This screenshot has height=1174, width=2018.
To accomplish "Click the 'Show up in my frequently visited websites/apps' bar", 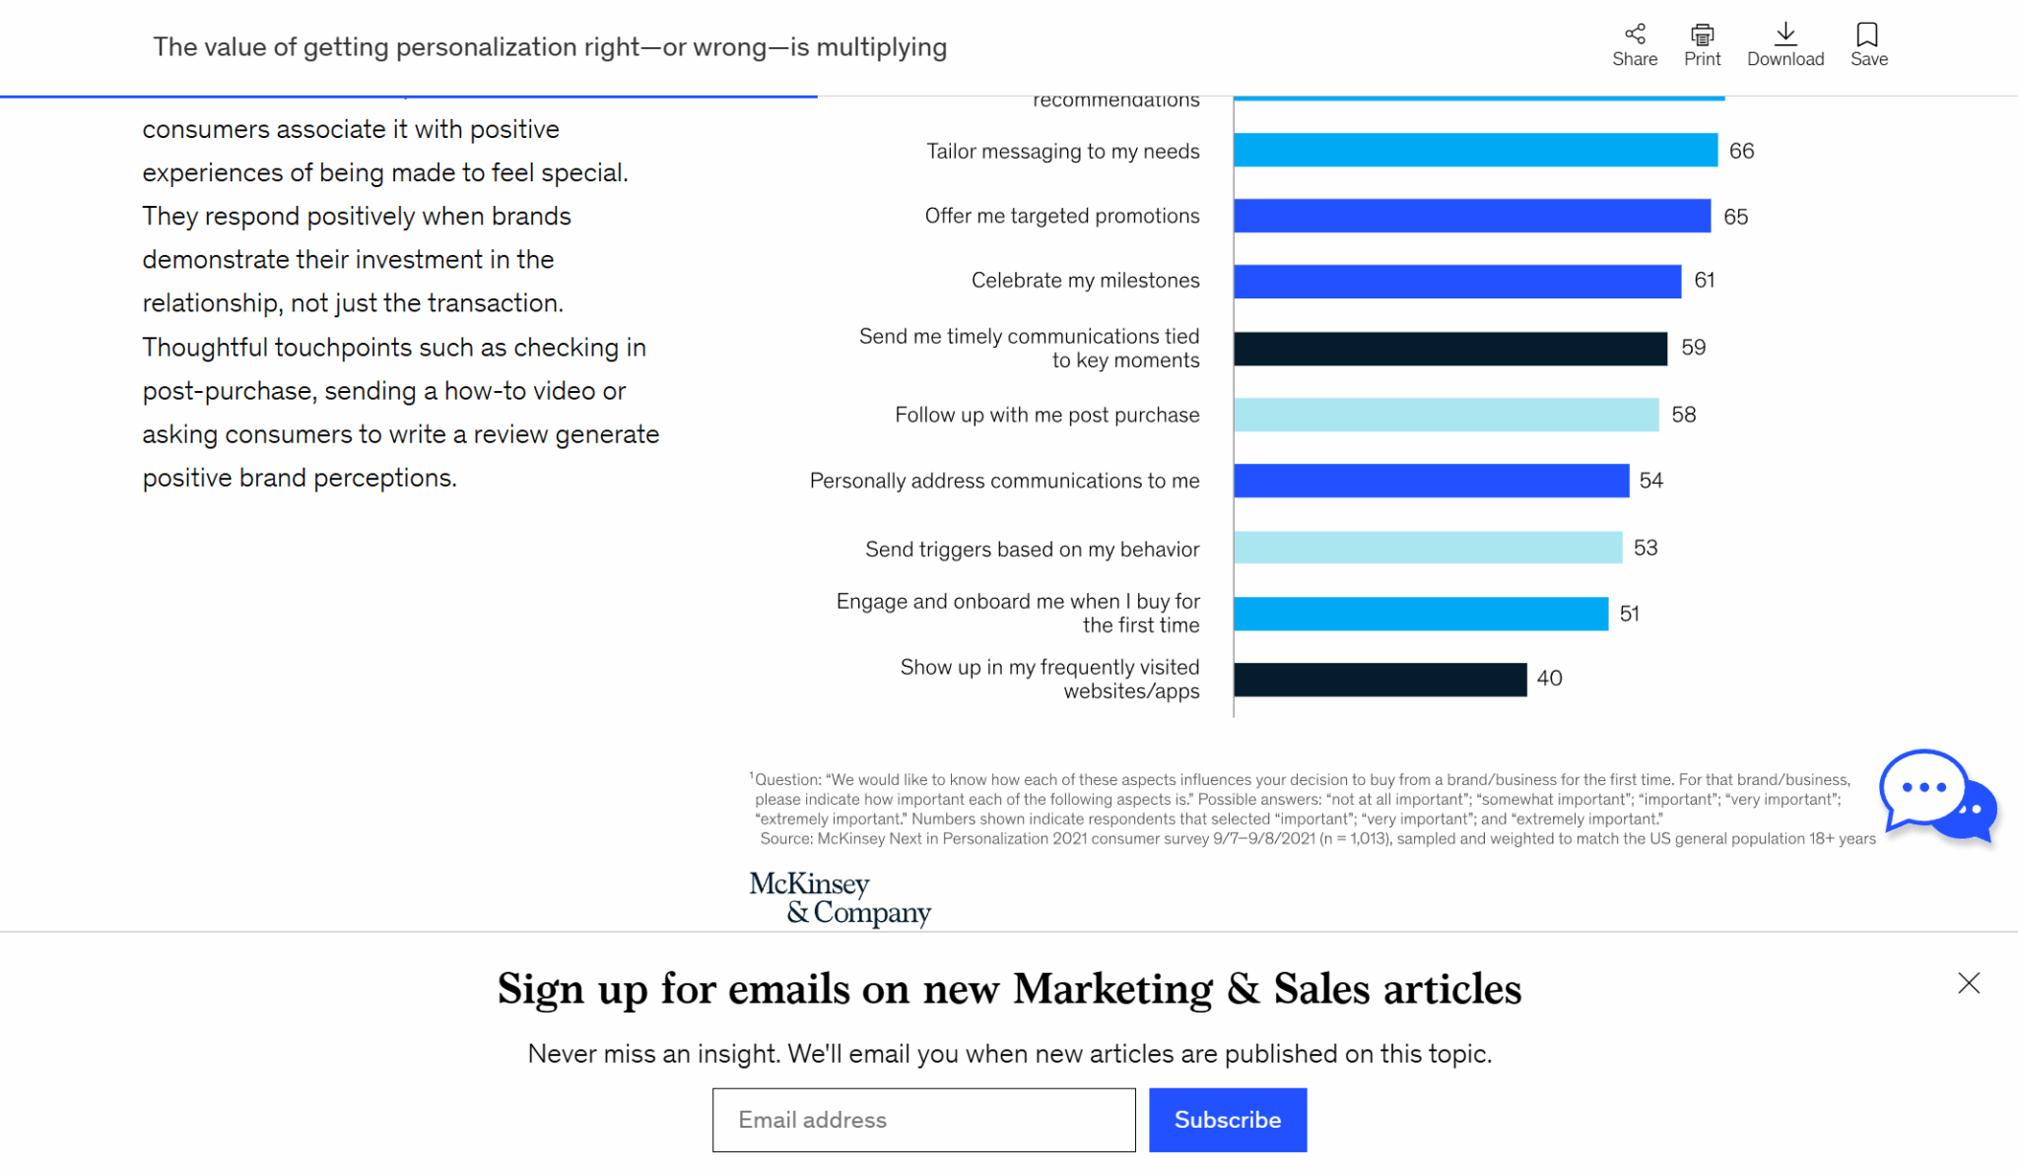I will click(x=1379, y=678).
